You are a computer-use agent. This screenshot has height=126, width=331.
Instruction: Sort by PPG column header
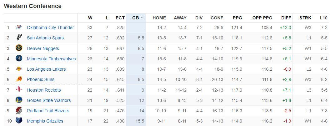pyautogui.click(x=237, y=18)
